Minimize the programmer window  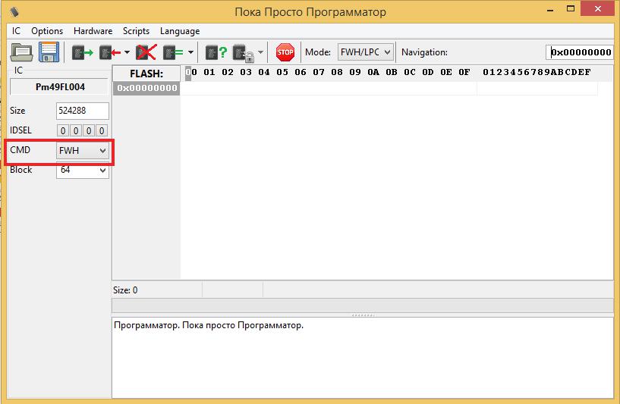coord(550,10)
